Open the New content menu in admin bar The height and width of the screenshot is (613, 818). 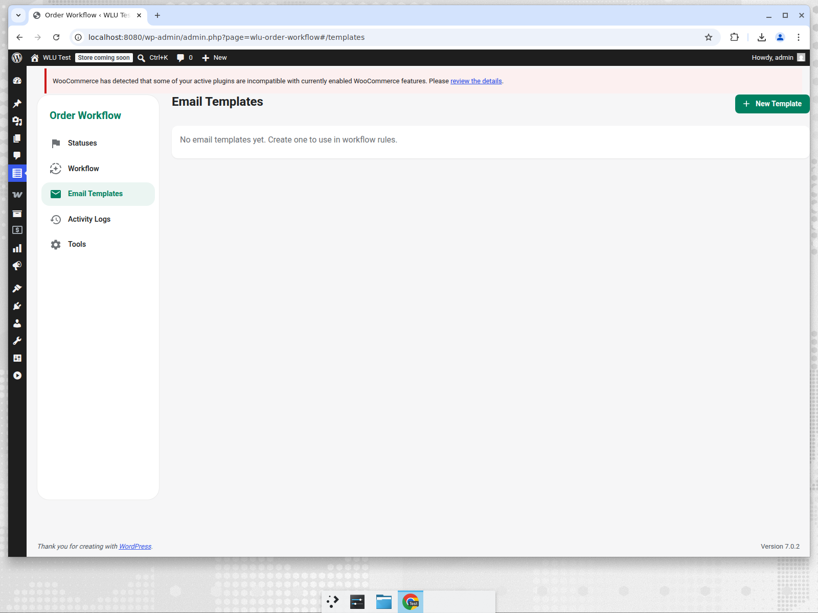click(214, 58)
